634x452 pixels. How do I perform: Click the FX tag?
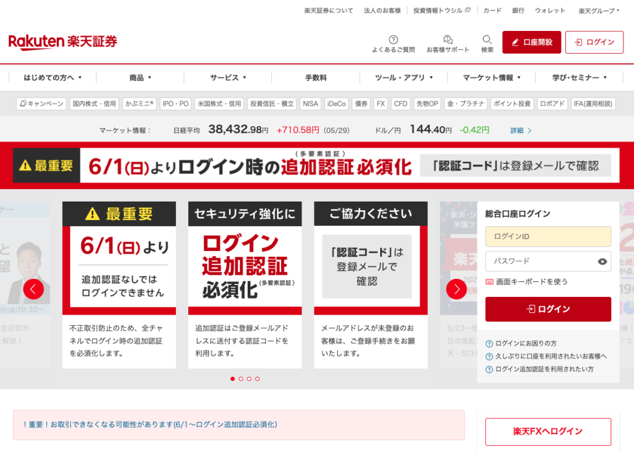coord(381,104)
